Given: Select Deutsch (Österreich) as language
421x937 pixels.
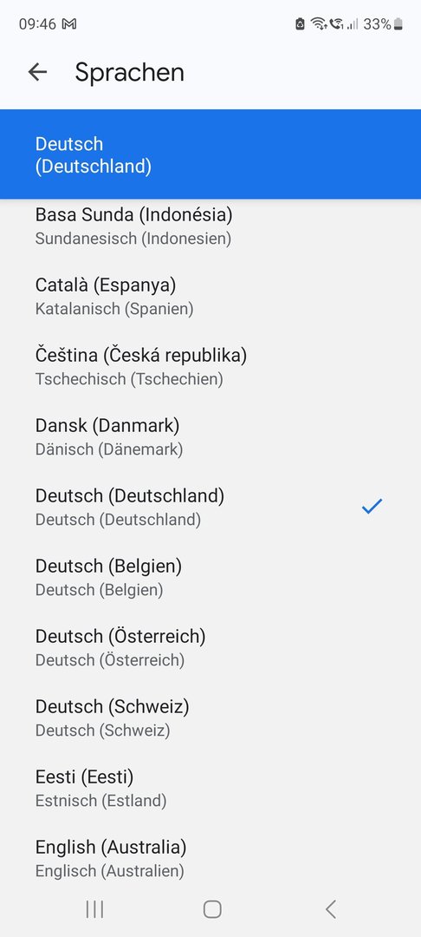Looking at the screenshot, I should click(210, 648).
